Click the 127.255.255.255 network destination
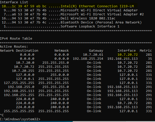The width and height of the screenshot is (155, 122). 19,83
